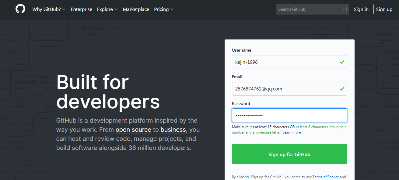399x180 pixels.
Task: Click the green checkmark in the Email field
Action: pyautogui.click(x=342, y=89)
